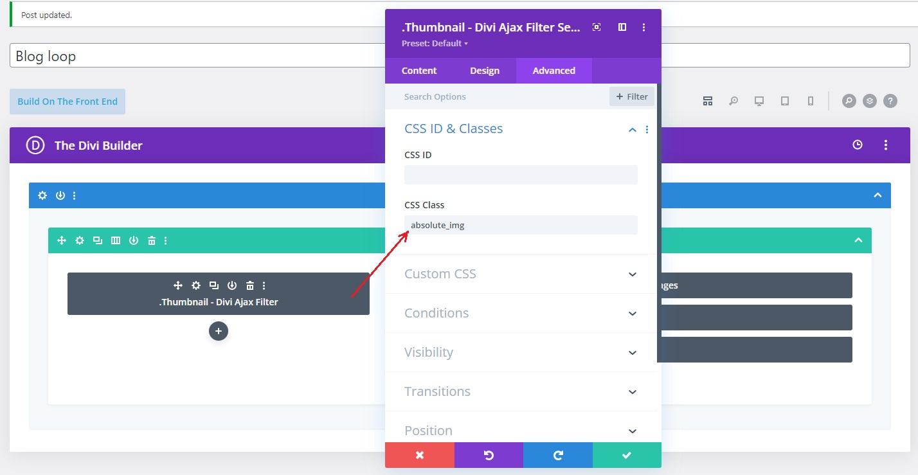The height and width of the screenshot is (475, 918).
Task: Toggle the power icon on the Thumbnail module
Action: [x=232, y=285]
